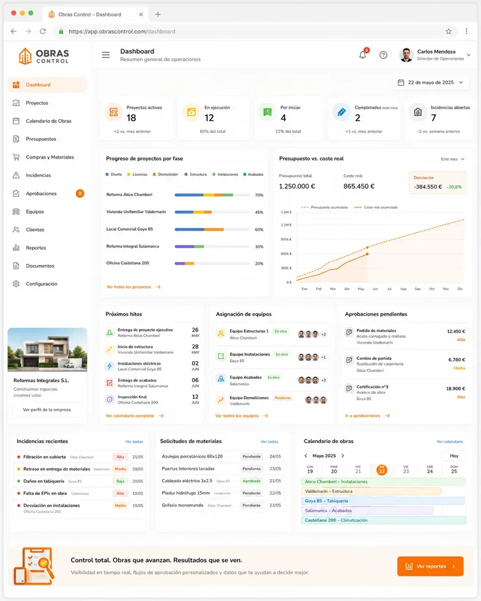Go back in browser history

(x=14, y=31)
